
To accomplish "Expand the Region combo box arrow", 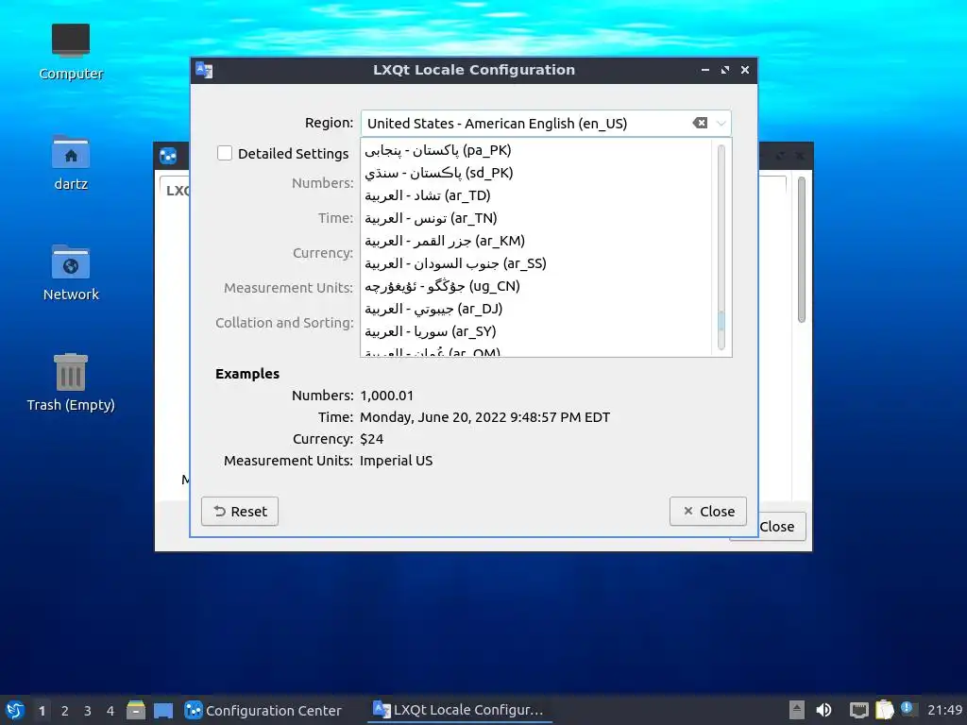I will [x=721, y=124].
